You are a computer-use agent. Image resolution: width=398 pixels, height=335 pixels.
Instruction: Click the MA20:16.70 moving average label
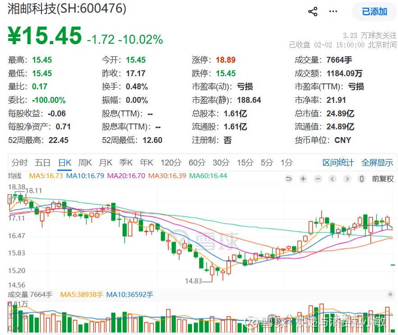pos(126,176)
